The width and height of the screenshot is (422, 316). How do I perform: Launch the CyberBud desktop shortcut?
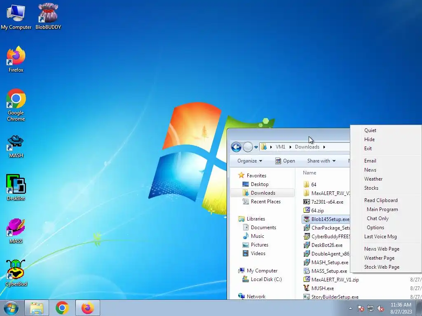coord(16,273)
